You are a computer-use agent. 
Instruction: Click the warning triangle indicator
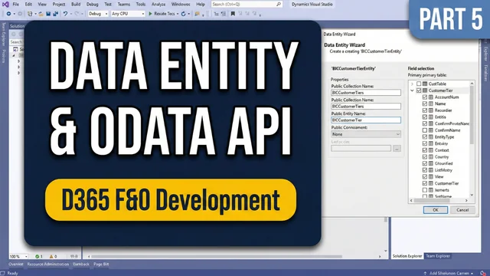[51, 256]
